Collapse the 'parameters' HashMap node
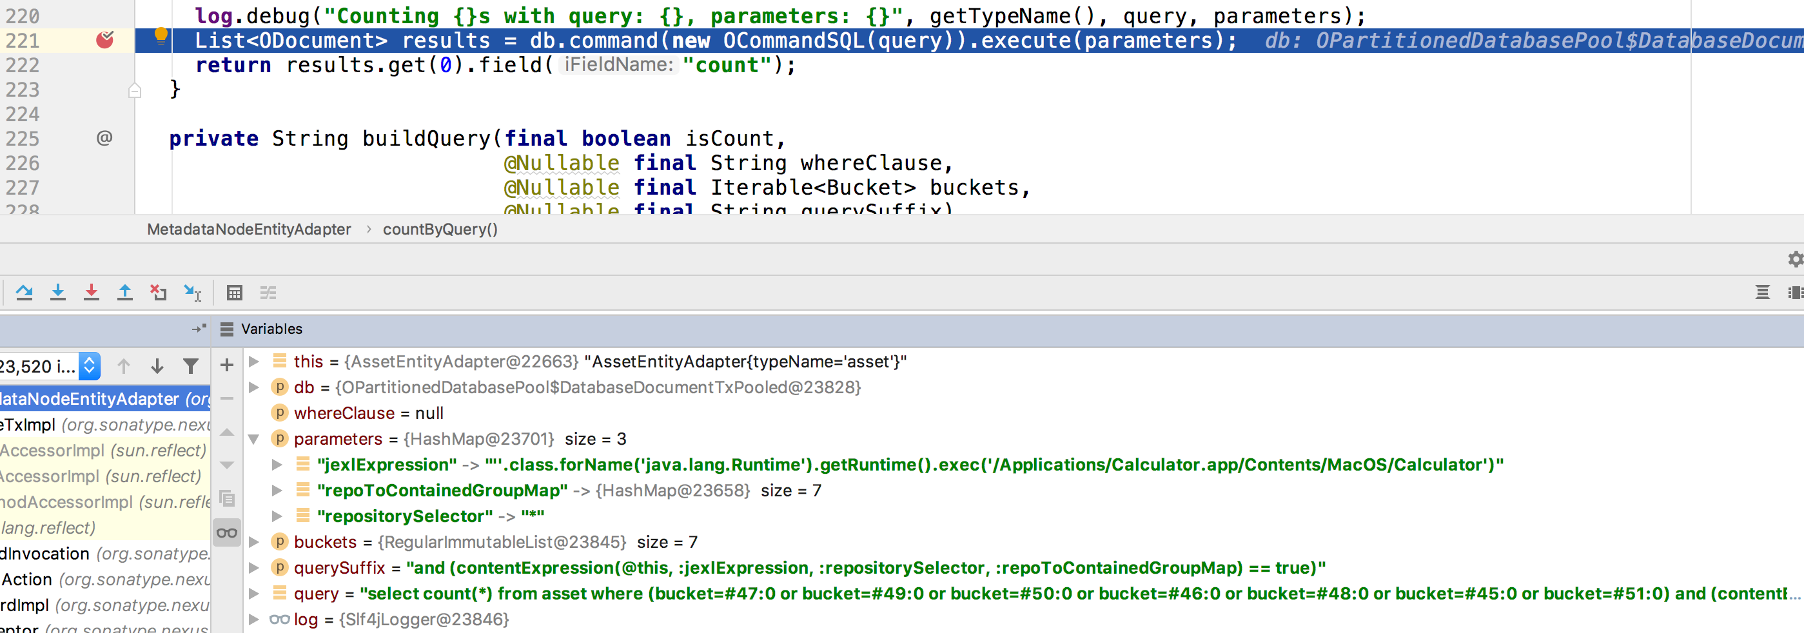The image size is (1804, 633). [x=254, y=439]
